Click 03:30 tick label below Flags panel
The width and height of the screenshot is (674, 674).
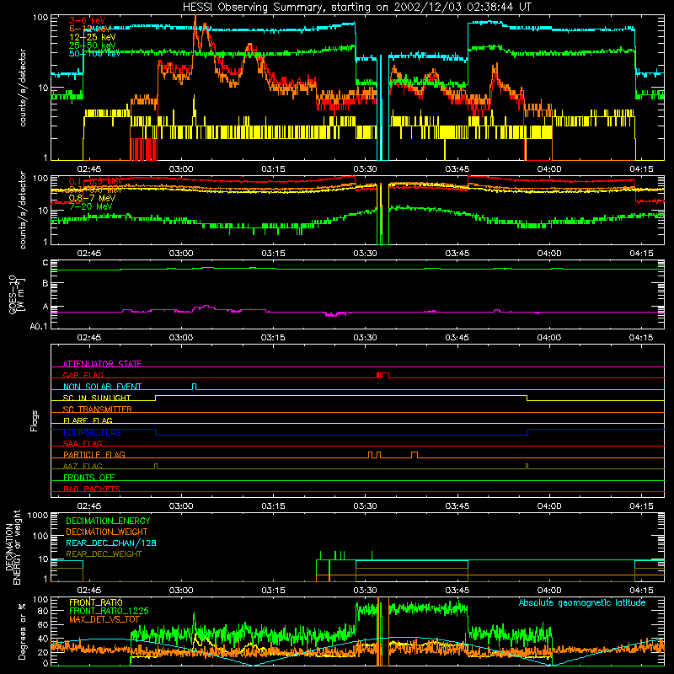[365, 506]
